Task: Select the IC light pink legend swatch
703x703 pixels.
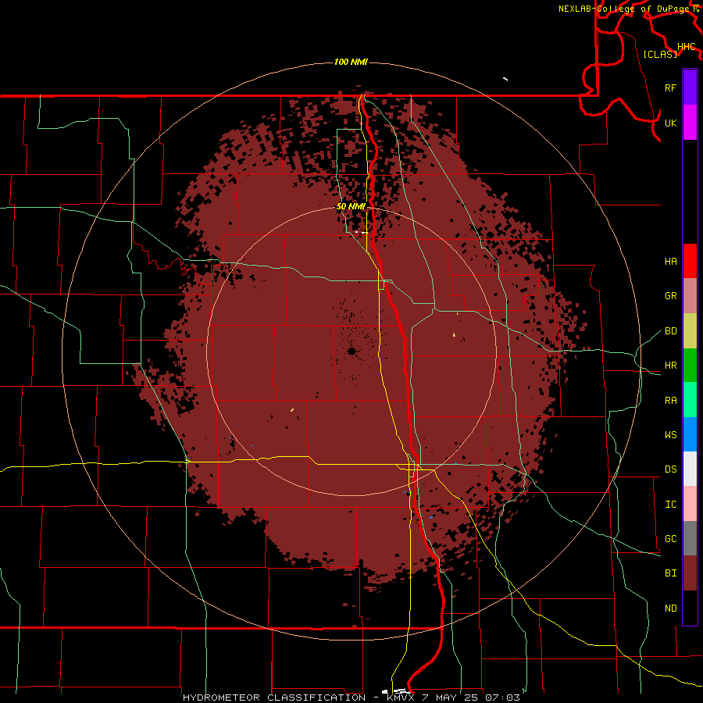Action: (690, 504)
